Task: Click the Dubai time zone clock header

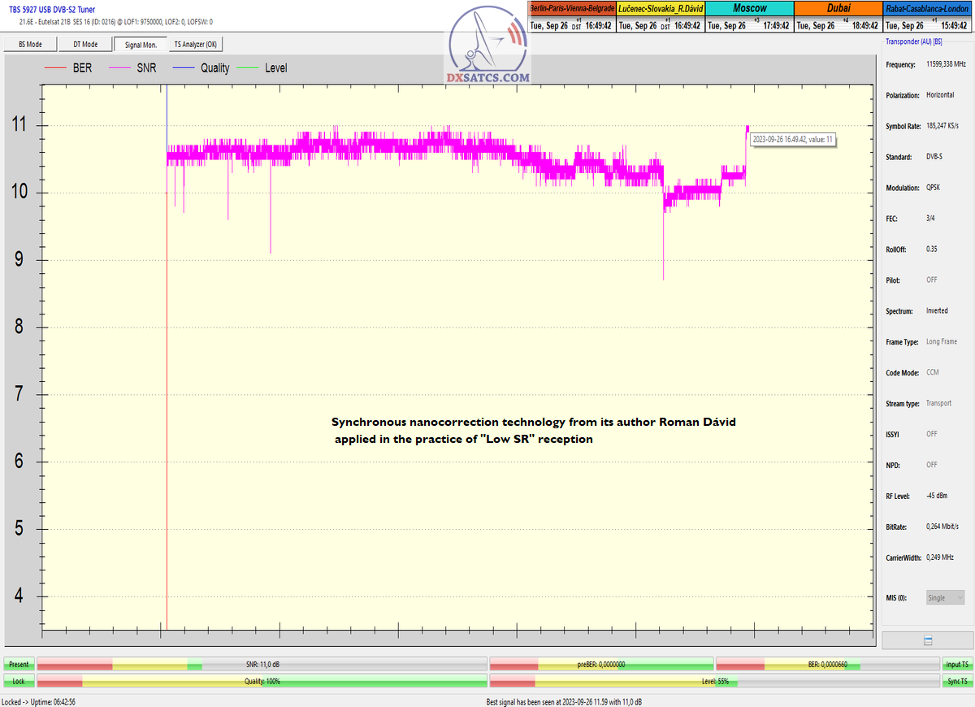Action: point(837,8)
